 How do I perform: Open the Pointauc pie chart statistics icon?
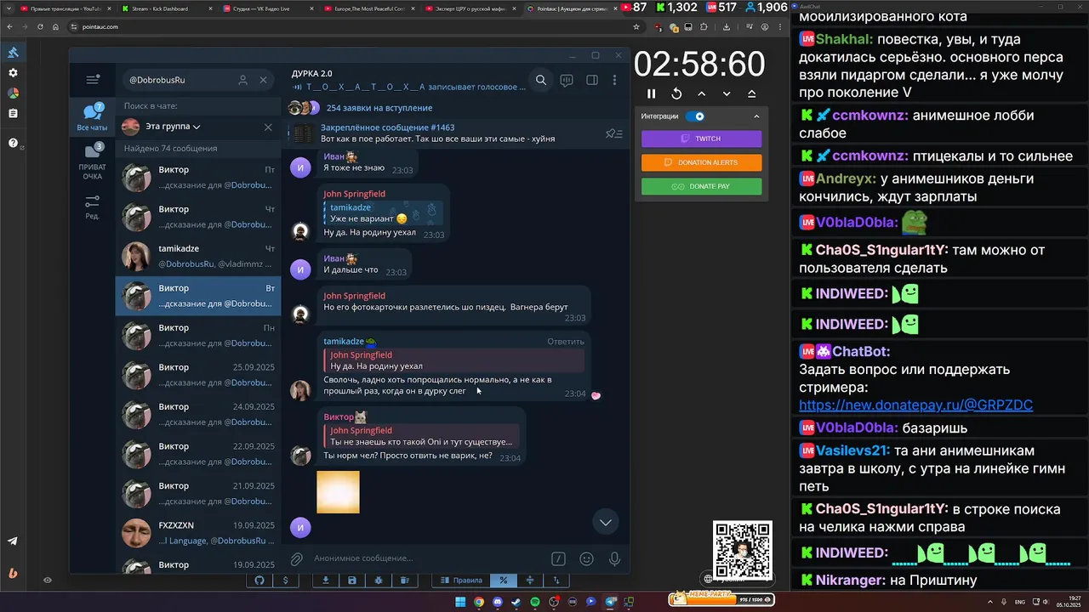pos(13,93)
